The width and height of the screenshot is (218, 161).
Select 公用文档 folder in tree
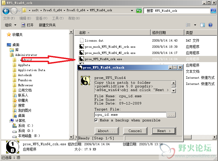pyautogui.click(x=22, y=90)
